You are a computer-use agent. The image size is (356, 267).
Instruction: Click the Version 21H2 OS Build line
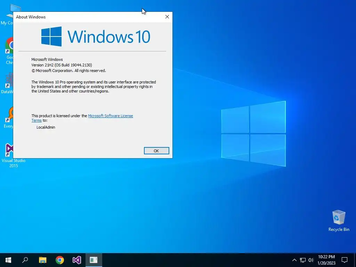(x=62, y=65)
